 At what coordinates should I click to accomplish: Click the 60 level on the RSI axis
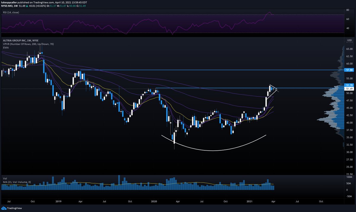click(x=347, y=19)
